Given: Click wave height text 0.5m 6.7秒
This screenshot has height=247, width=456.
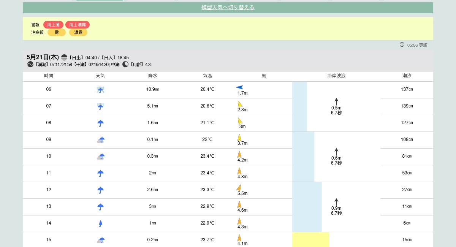Looking at the screenshot, I should tap(336, 110).
